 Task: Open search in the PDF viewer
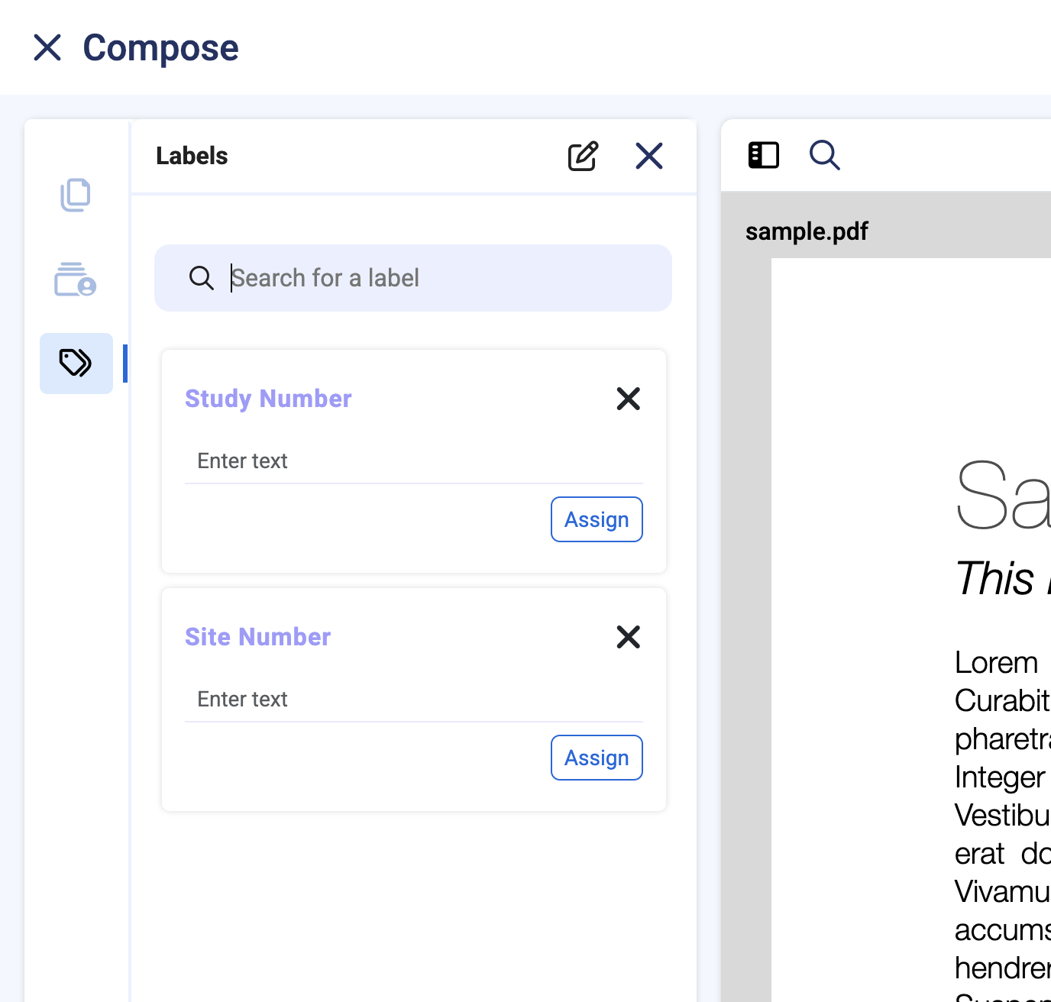click(825, 155)
